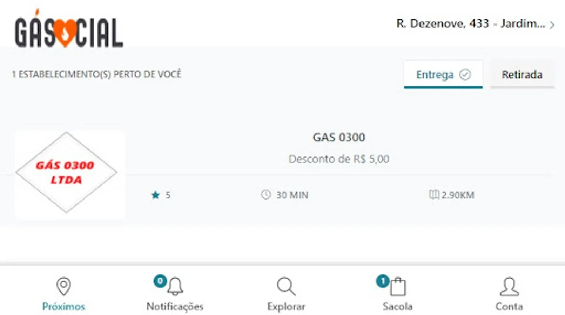Open the Notificações bell icon

pos(175,286)
